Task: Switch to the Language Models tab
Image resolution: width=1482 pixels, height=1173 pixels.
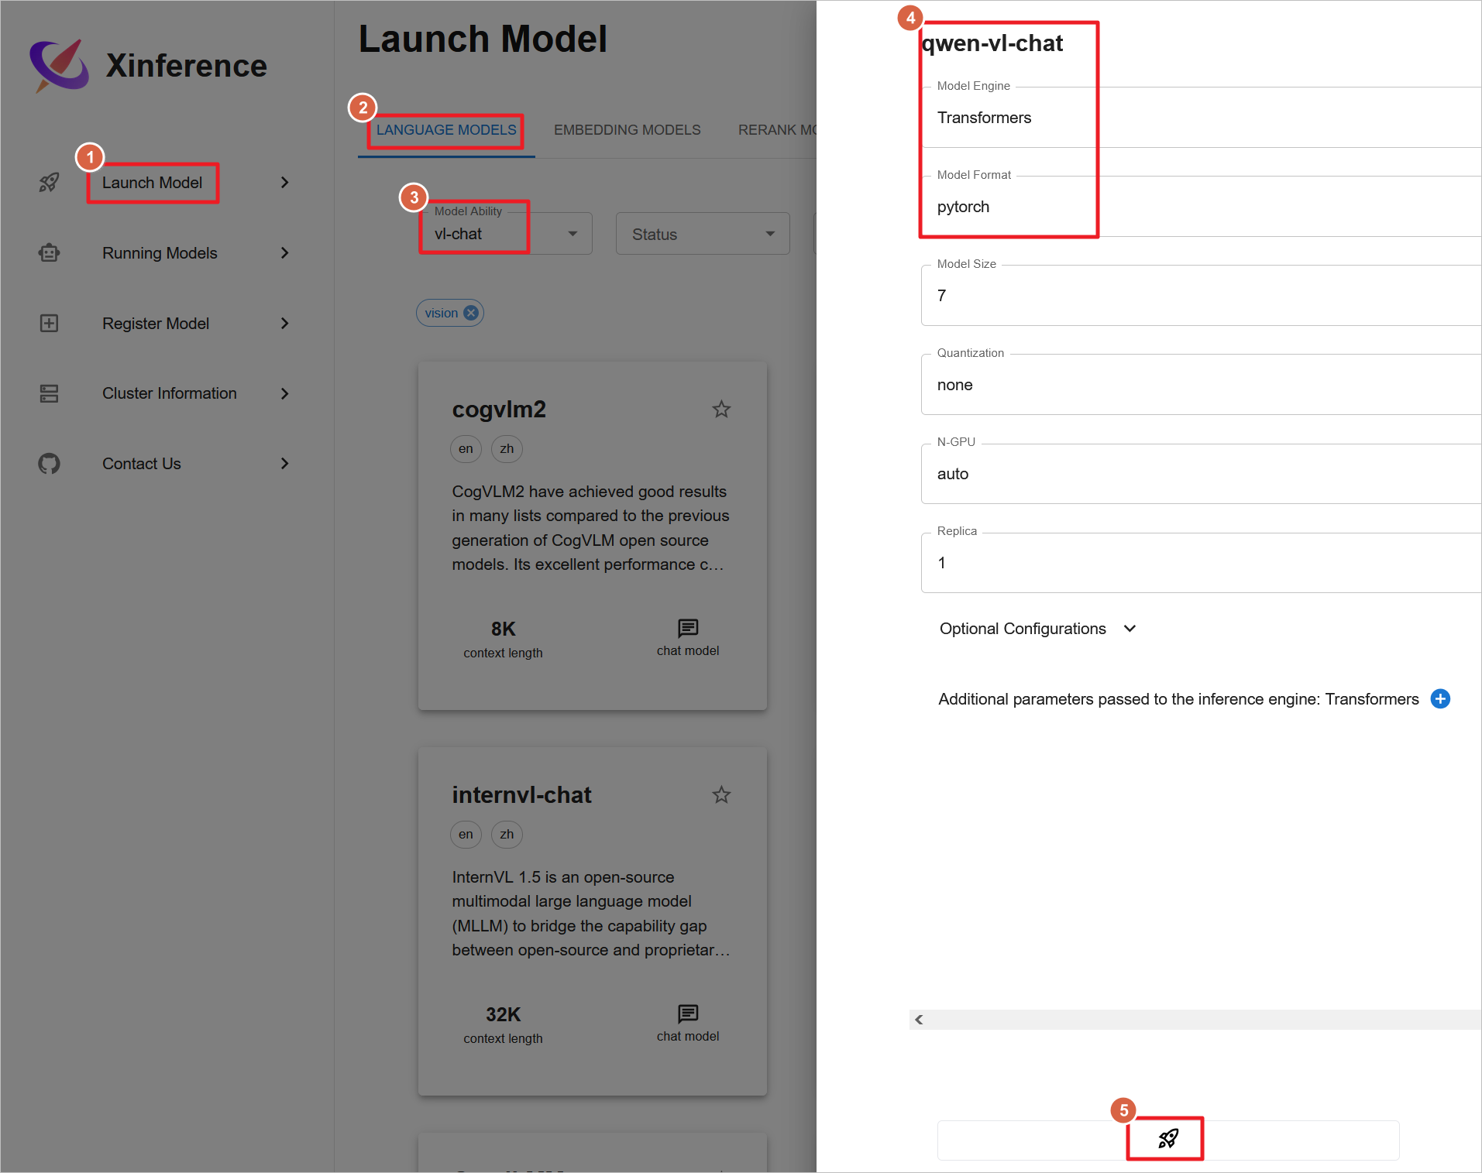Action: tap(446, 130)
